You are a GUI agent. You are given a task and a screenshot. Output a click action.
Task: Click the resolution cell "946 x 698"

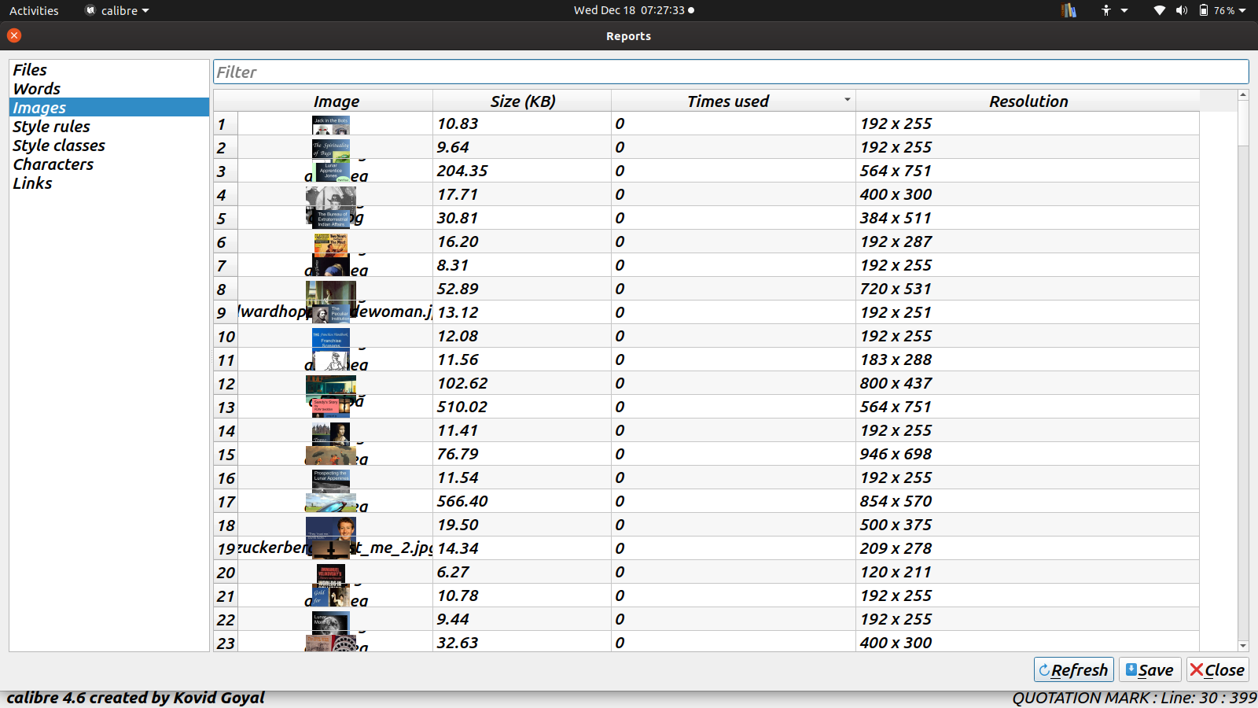(1028, 454)
